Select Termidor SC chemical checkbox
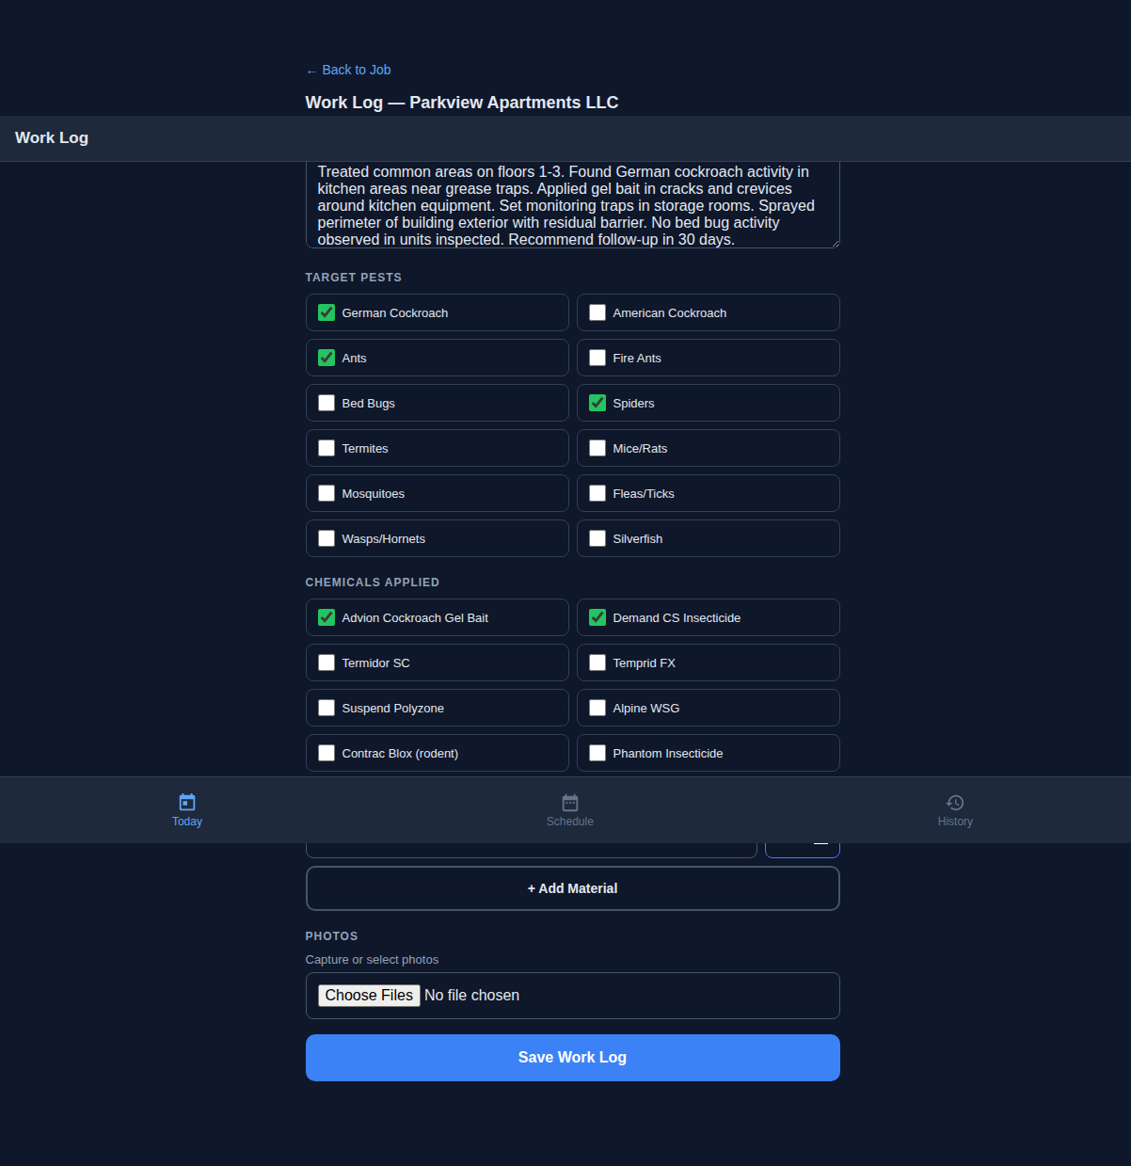 tap(327, 663)
